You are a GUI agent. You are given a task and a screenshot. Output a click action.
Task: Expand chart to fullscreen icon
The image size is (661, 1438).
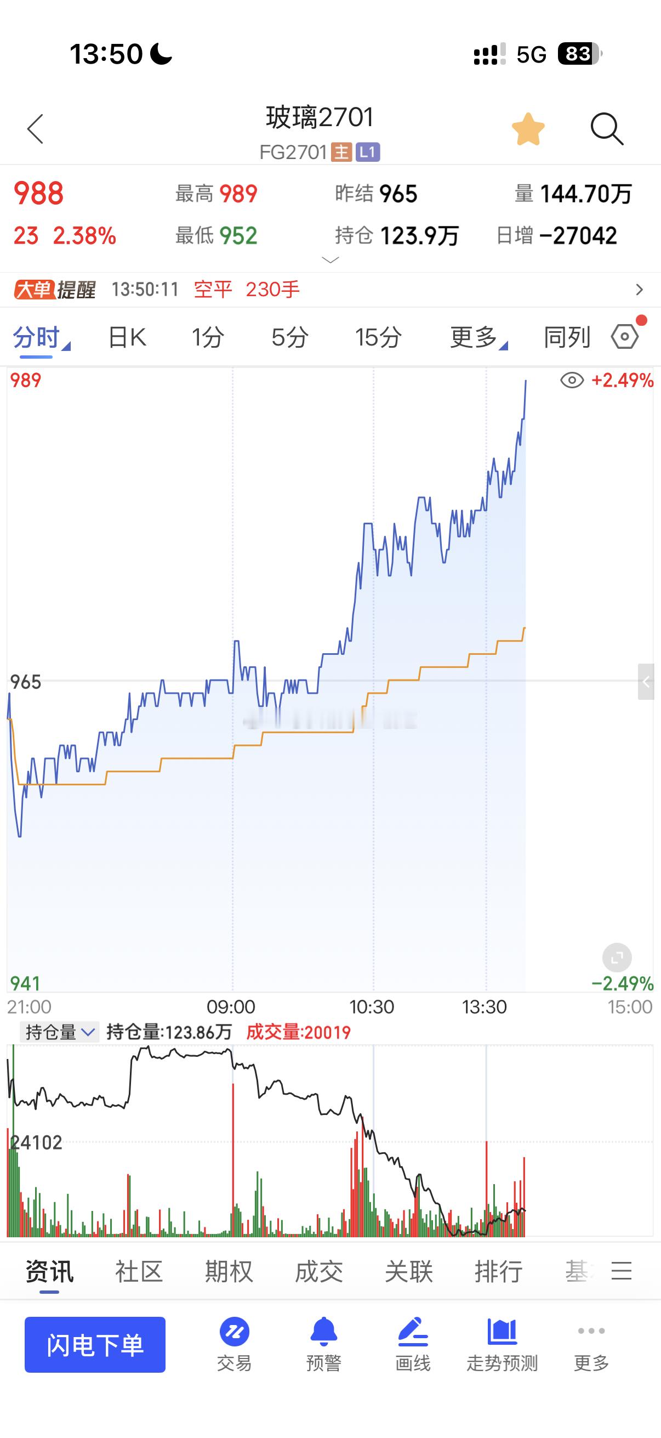pos(617,958)
